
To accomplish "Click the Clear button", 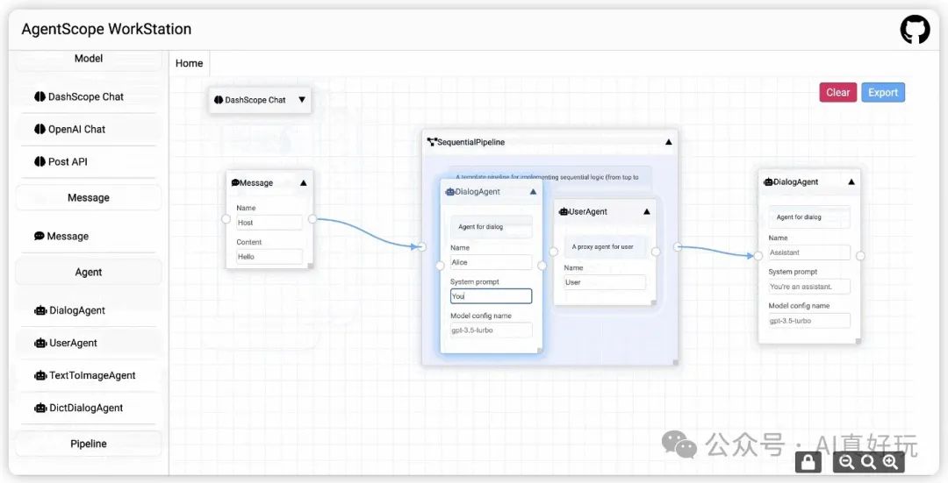I will pyautogui.click(x=838, y=92).
